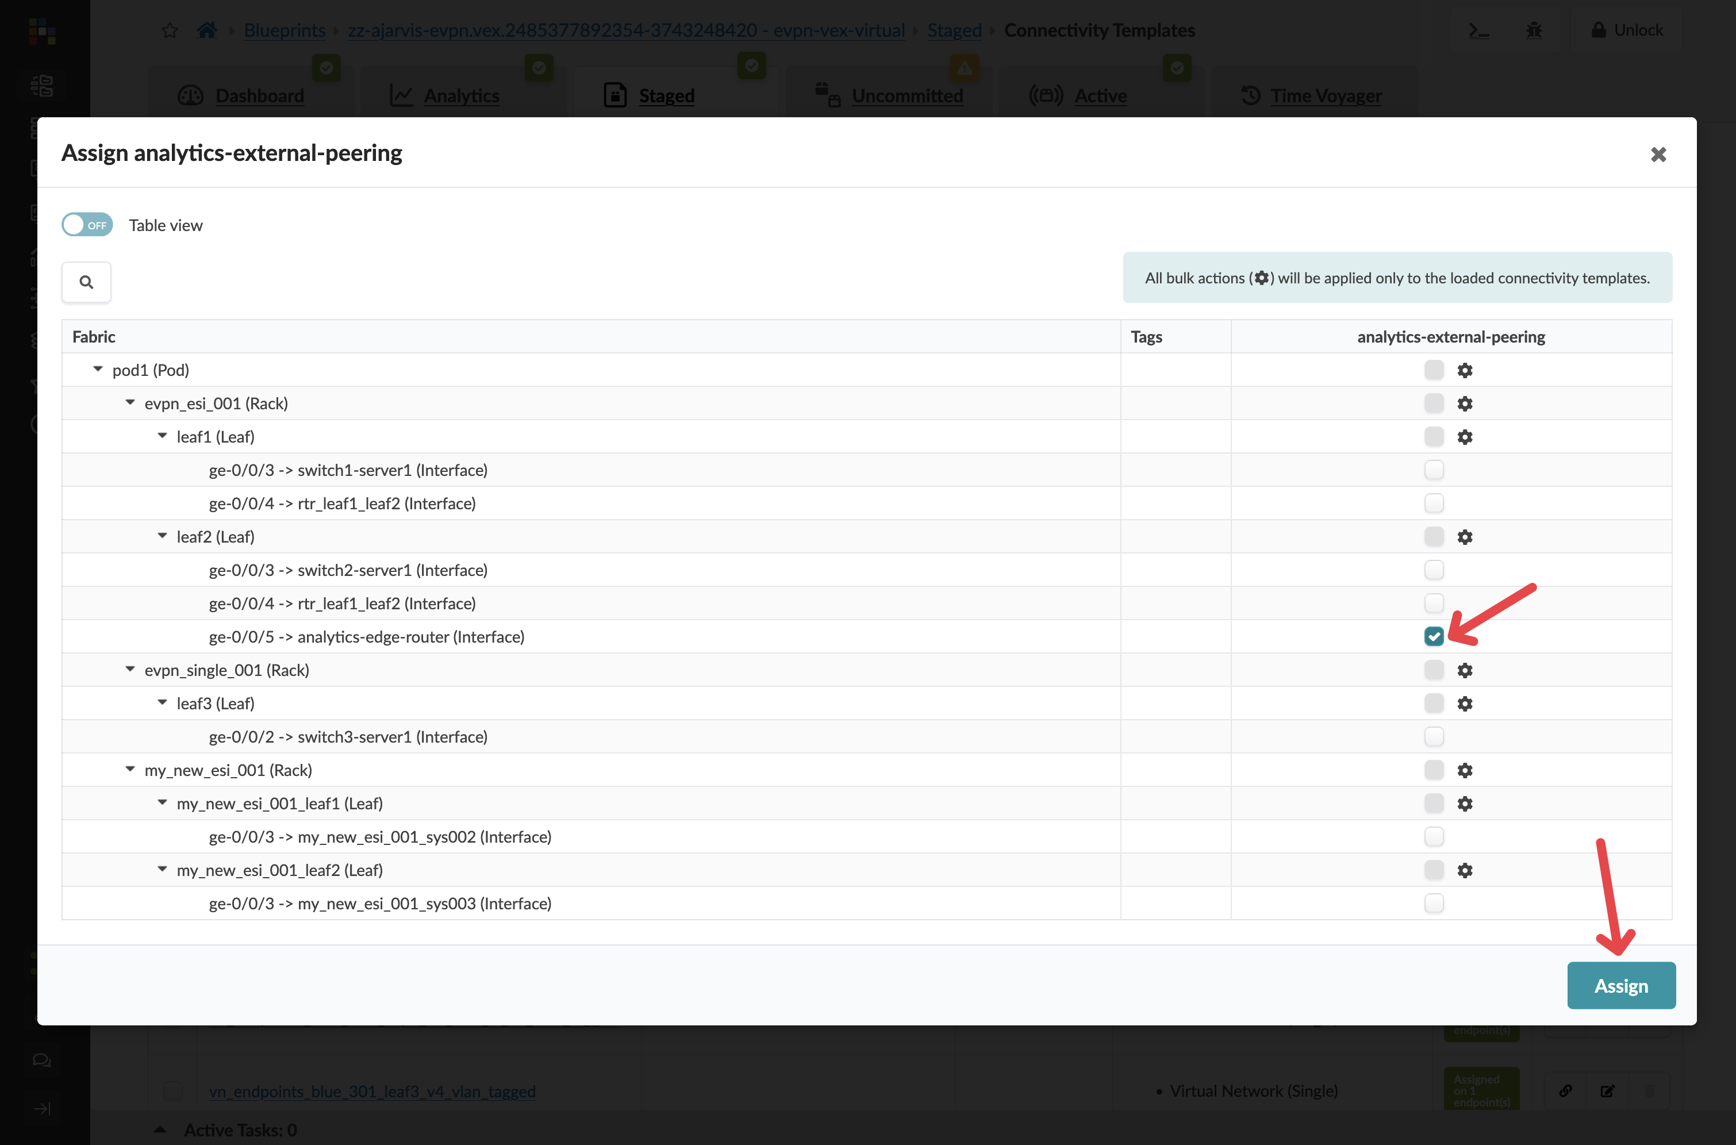Open the CLI terminal icon in header
Viewport: 1736px width, 1145px height.
tap(1479, 30)
